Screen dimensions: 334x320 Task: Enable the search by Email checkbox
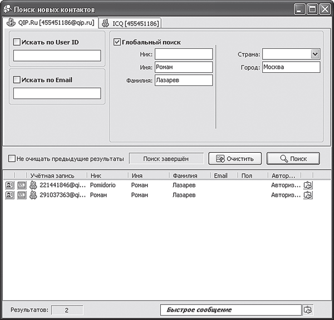click(17, 80)
